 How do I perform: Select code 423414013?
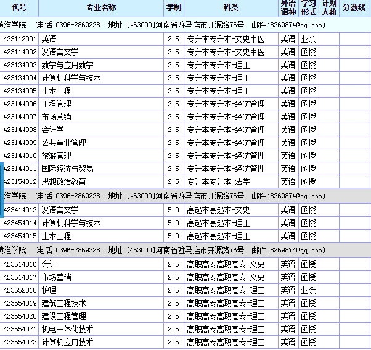[20, 210]
